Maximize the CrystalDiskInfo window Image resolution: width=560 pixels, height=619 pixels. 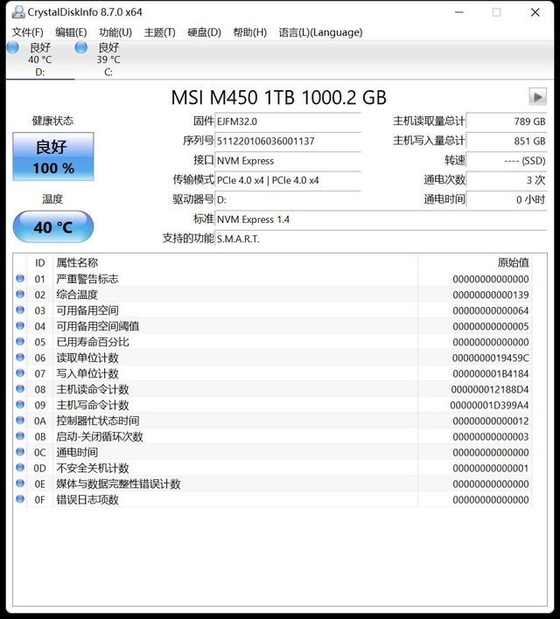(x=497, y=12)
